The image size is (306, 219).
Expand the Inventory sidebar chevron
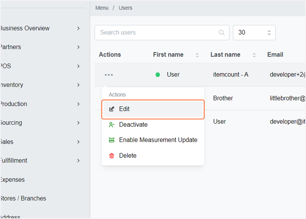[78, 85]
